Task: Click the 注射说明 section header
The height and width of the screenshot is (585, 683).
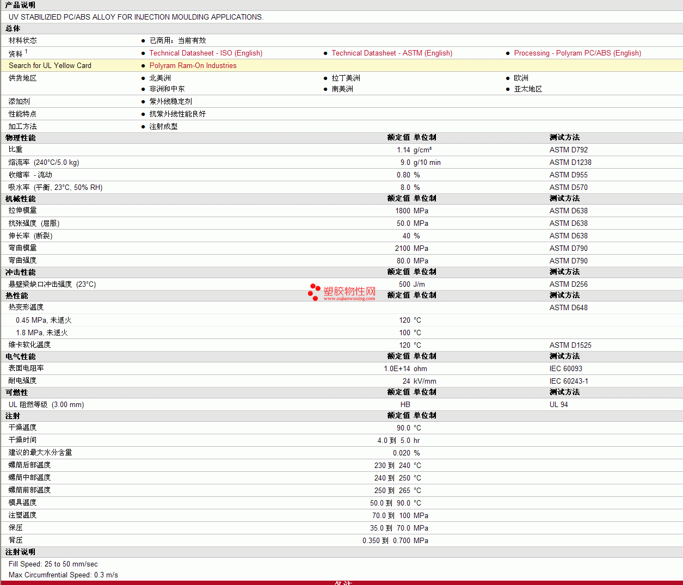Action: click(20, 552)
